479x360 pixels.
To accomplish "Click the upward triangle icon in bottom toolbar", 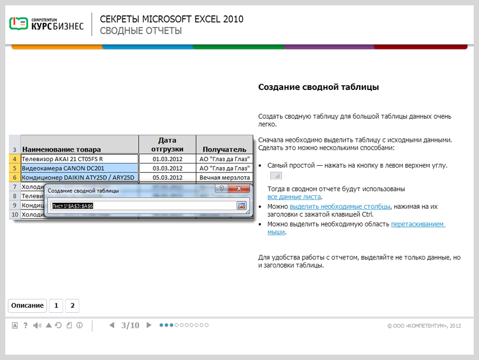I will tap(49, 325).
